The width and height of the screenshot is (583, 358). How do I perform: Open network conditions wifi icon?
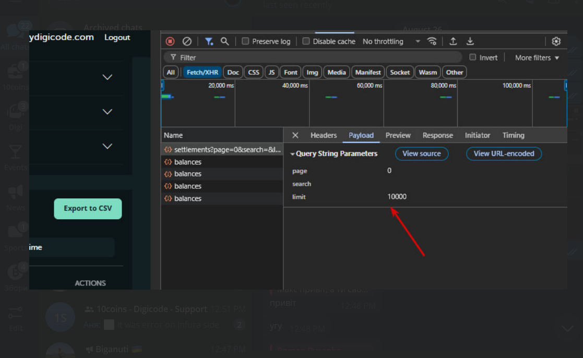point(432,41)
